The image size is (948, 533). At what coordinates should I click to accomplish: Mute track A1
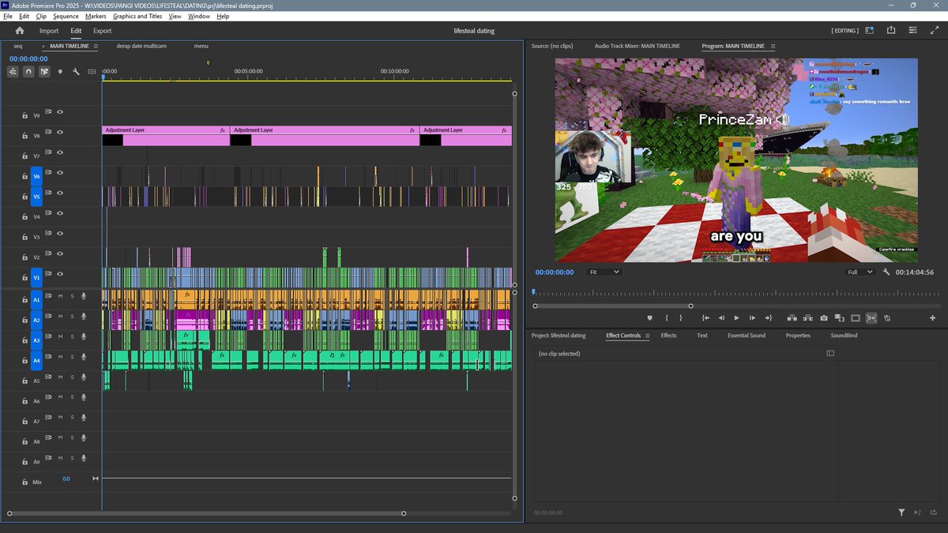tap(60, 296)
